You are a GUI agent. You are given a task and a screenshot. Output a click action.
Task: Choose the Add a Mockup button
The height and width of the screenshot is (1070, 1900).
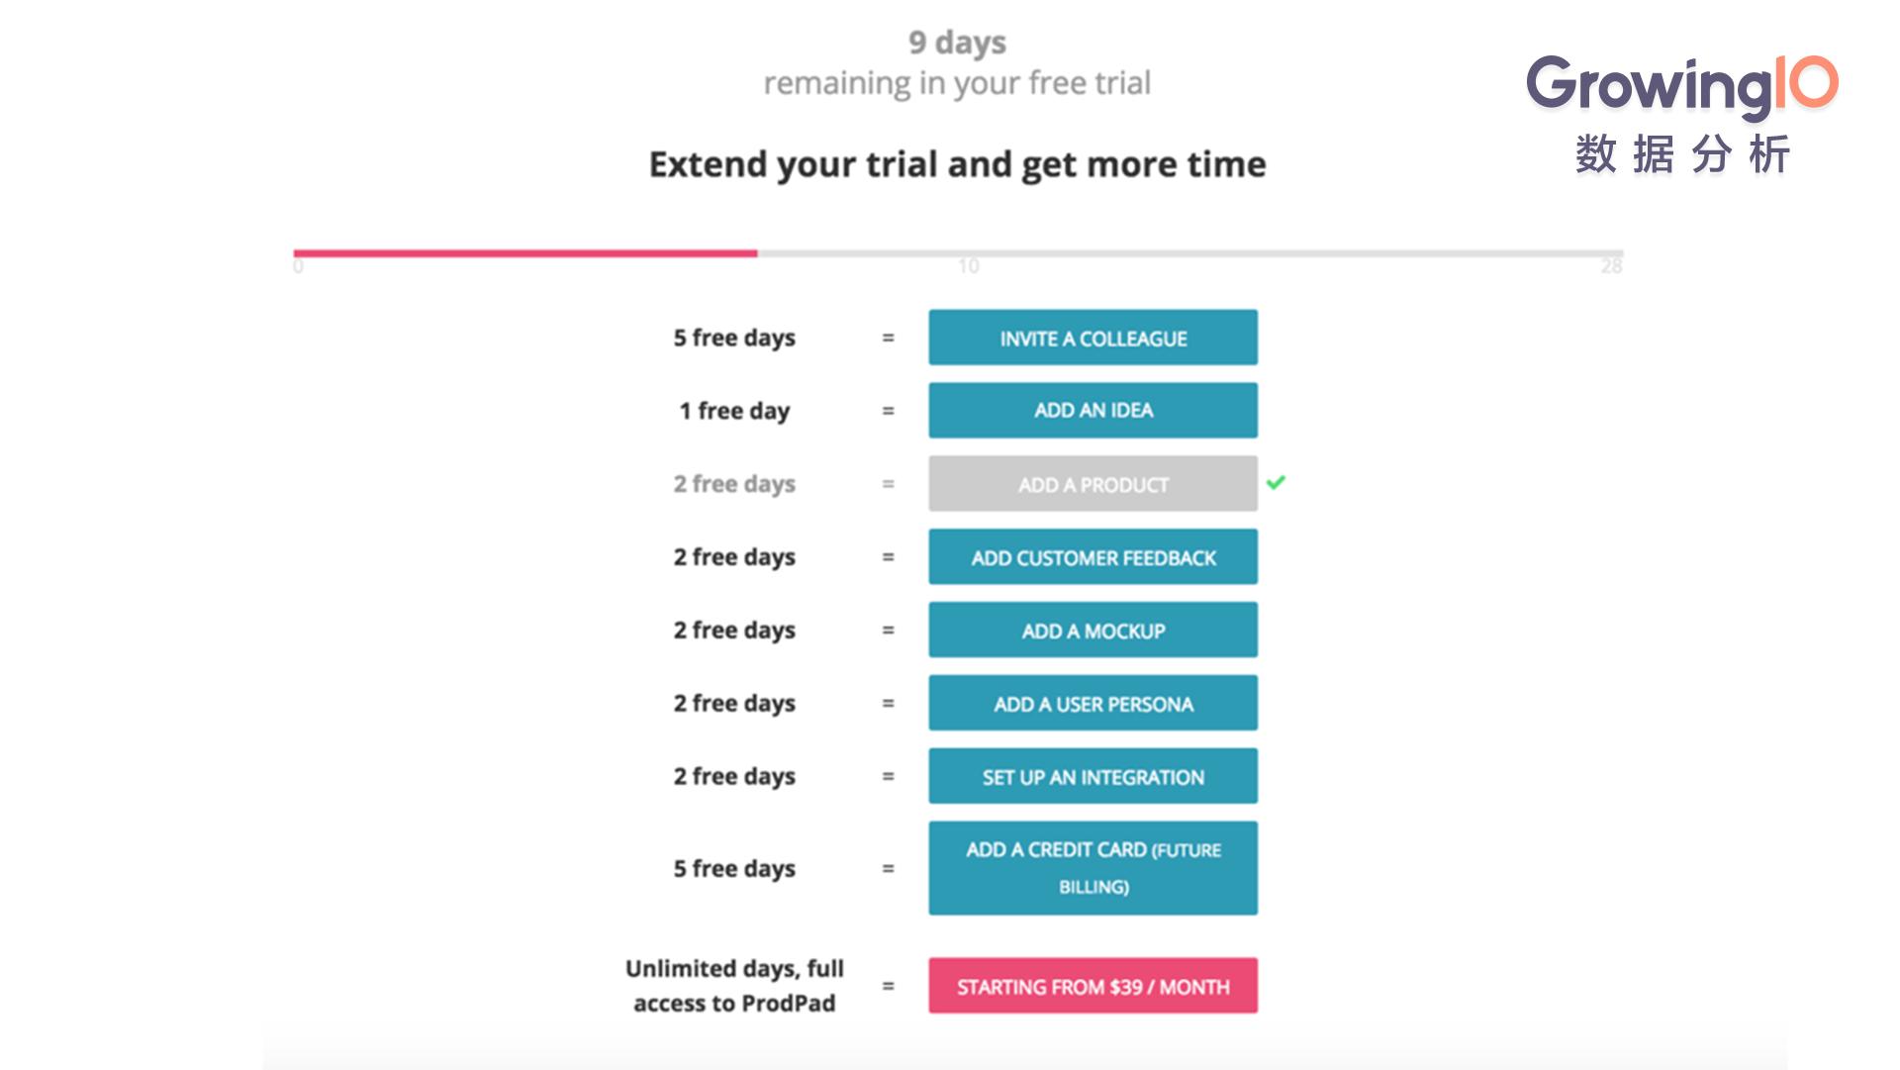tap(1092, 631)
